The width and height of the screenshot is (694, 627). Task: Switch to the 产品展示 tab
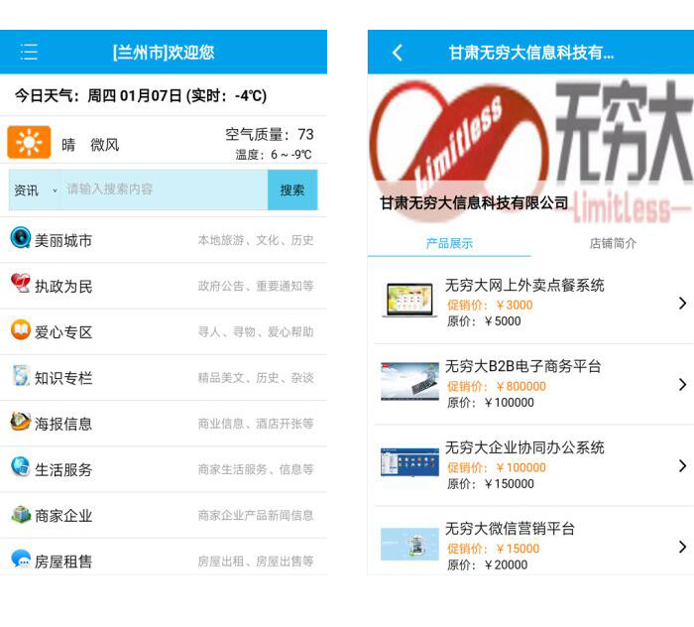[449, 243]
